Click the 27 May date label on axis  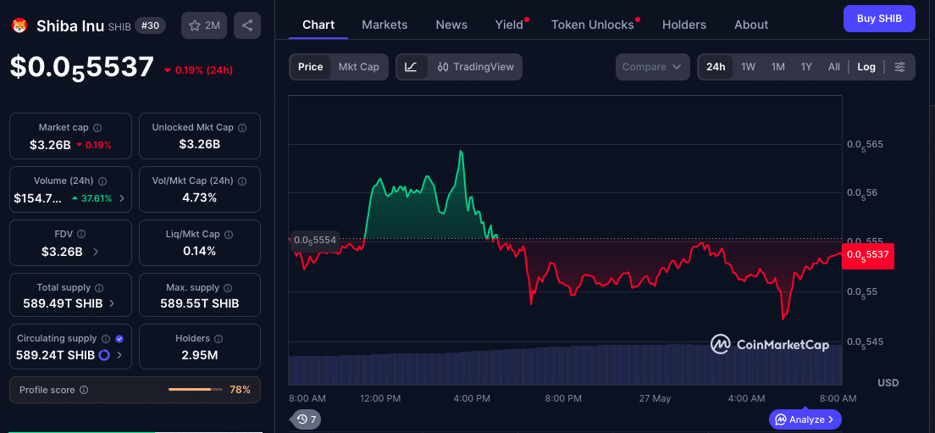coord(655,397)
